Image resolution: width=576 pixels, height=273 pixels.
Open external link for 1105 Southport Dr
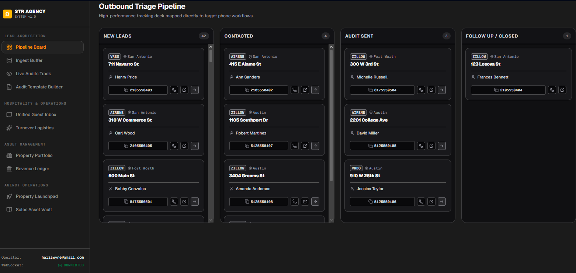305,146
